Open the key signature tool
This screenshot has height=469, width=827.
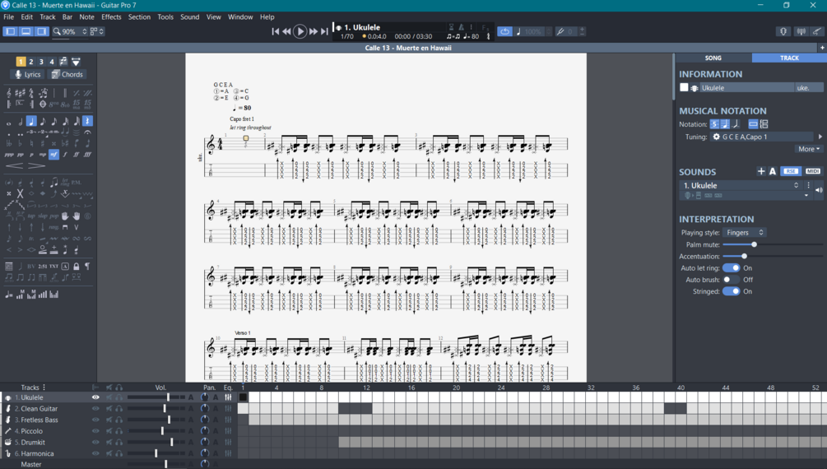(21, 93)
